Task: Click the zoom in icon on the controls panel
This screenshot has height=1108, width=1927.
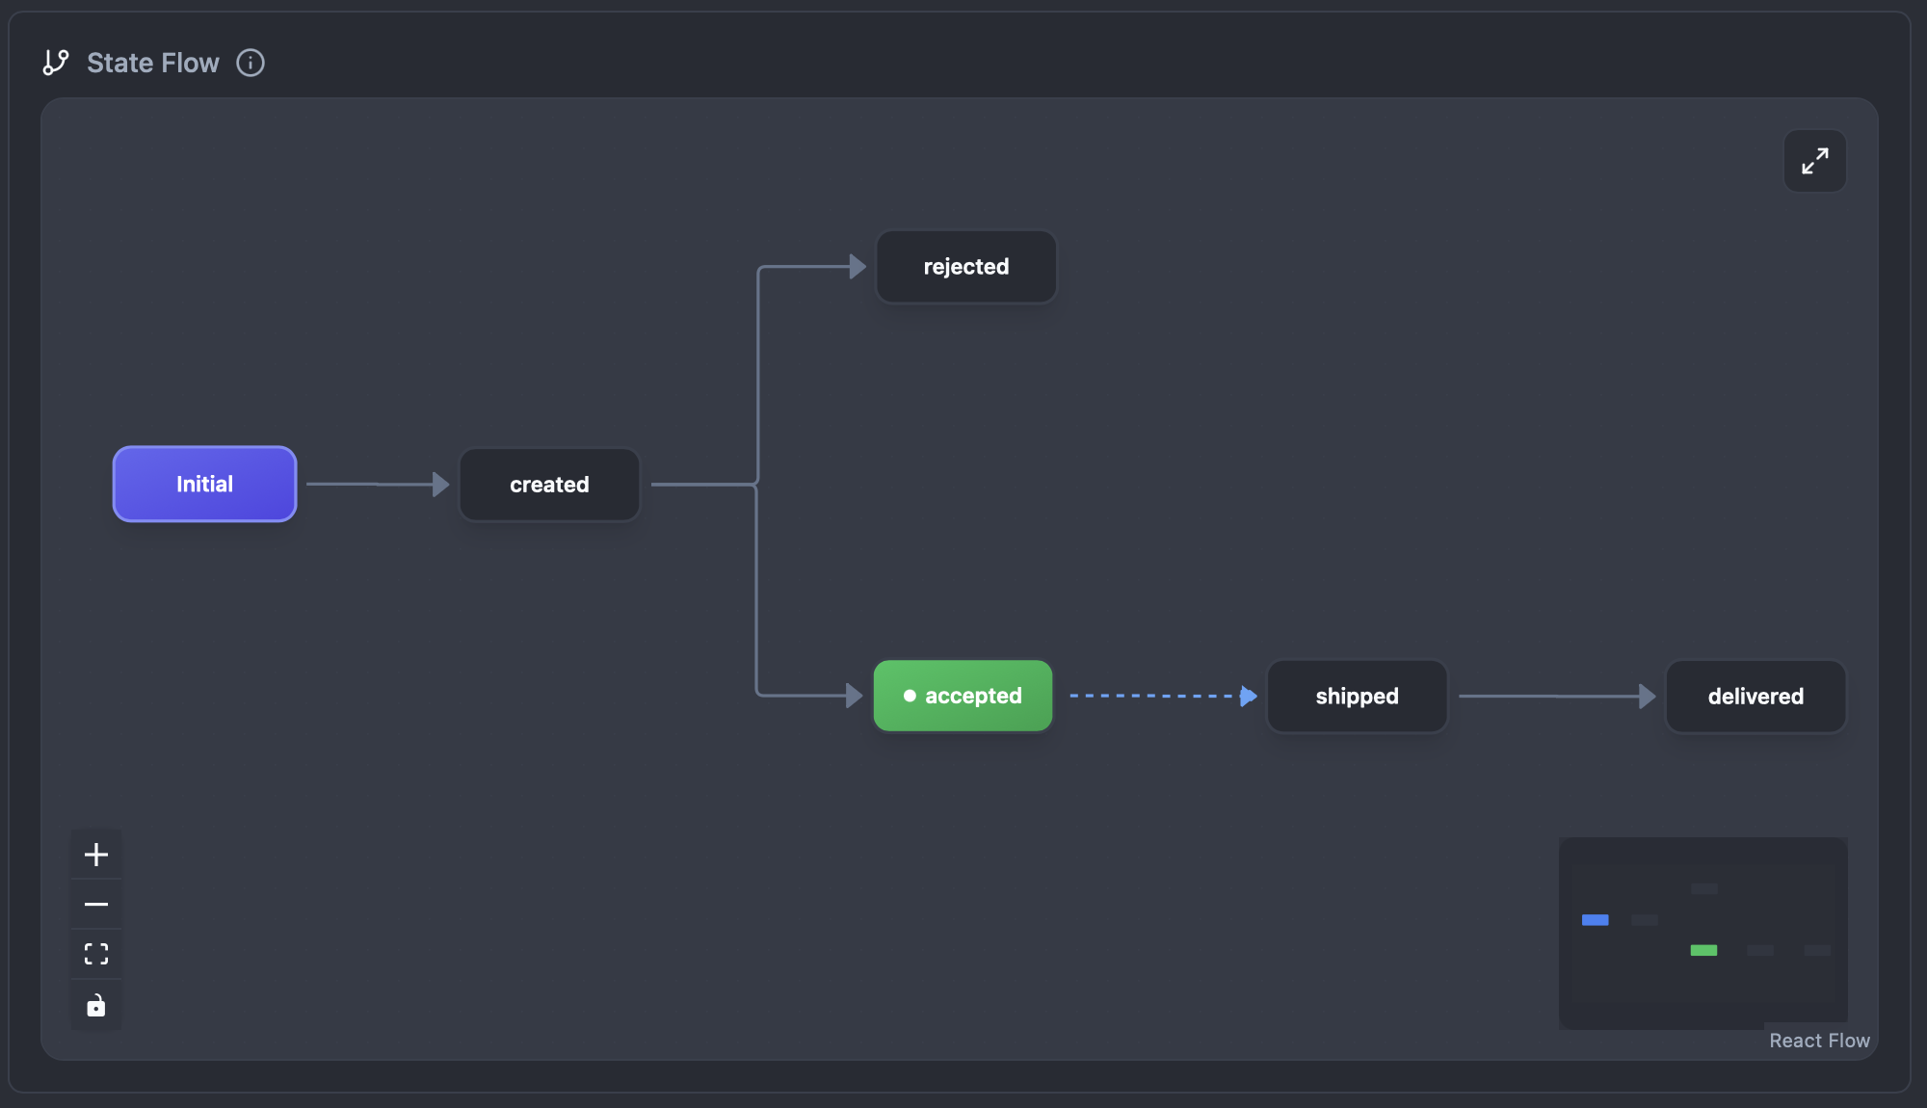Action: tap(95, 854)
